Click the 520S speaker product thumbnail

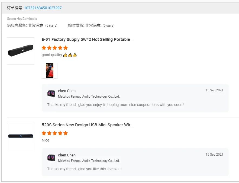(x=21, y=136)
